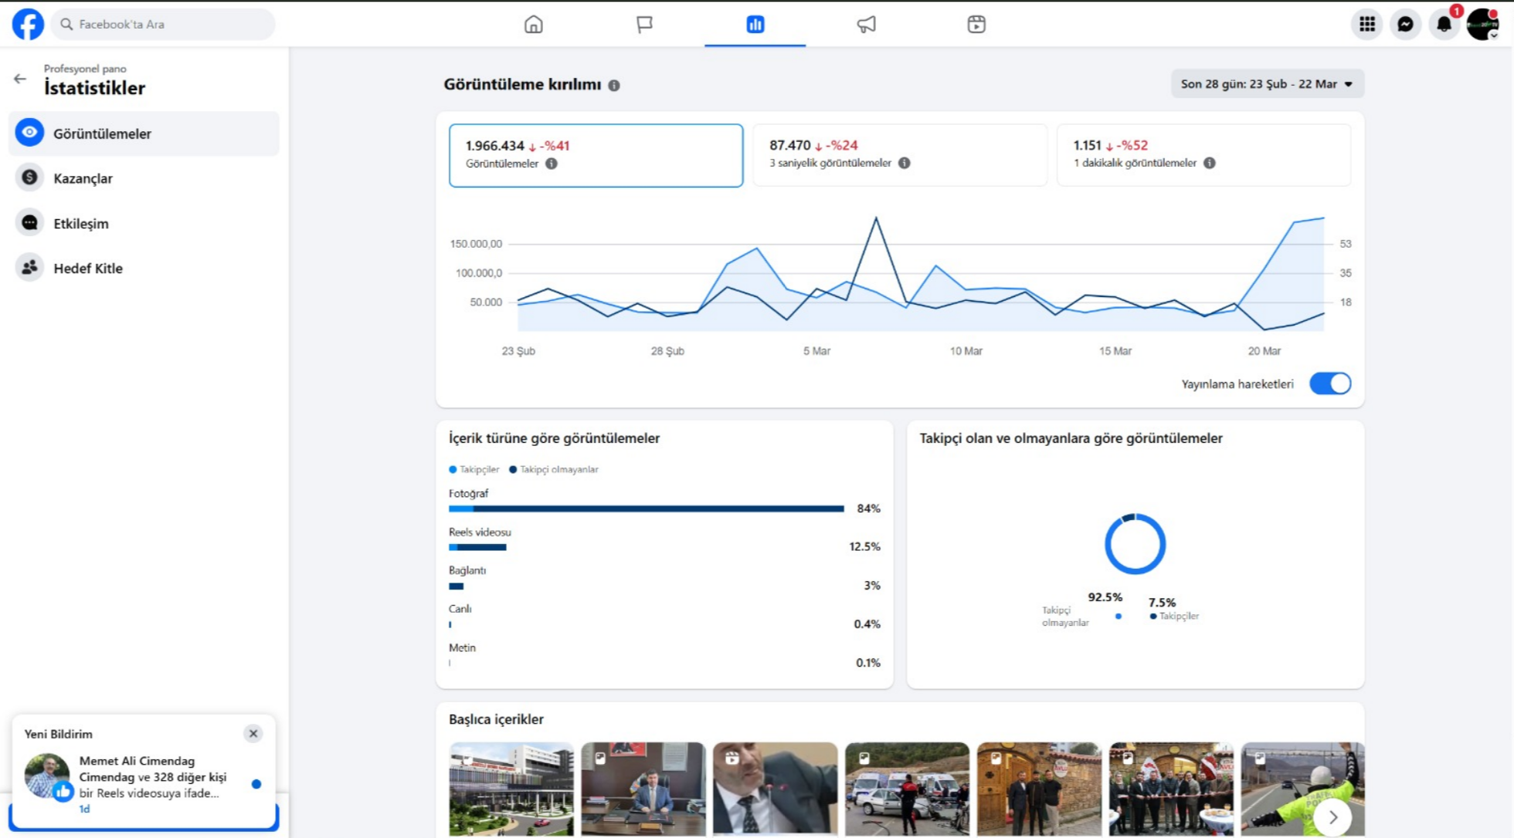
Task: Click info icon next to Görüntüleme kırılımı
Action: tap(614, 86)
